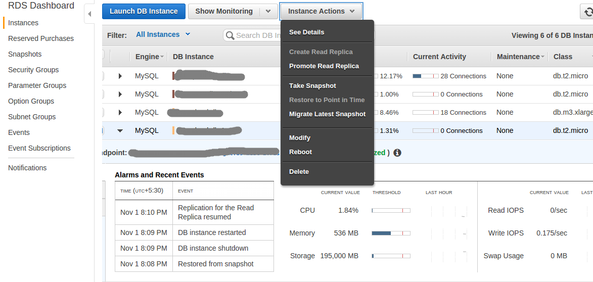Click the 18 Connections activity bar

(x=426, y=112)
